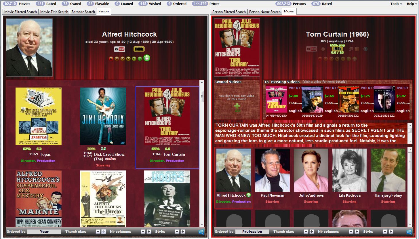Decrease Thumb size in the Person panel
Viewport: 419px width, 239px height.
pos(98,232)
